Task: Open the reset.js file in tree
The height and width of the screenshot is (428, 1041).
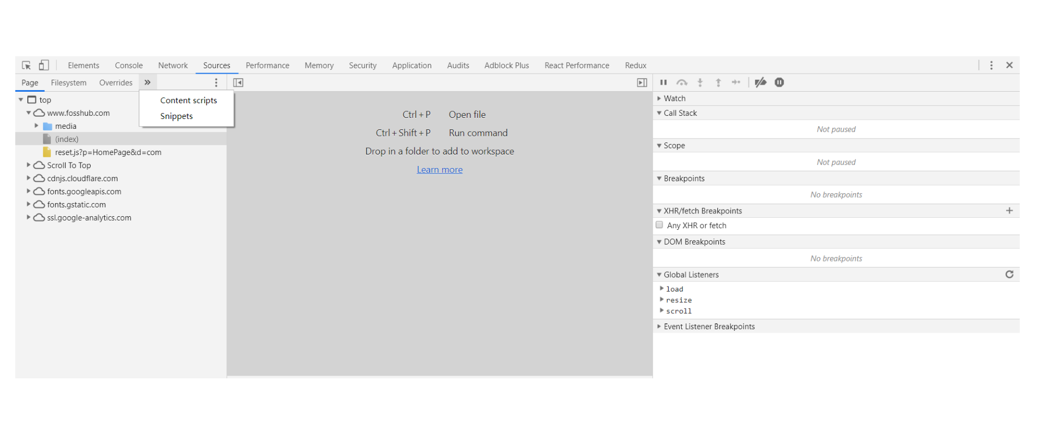Action: (x=108, y=152)
